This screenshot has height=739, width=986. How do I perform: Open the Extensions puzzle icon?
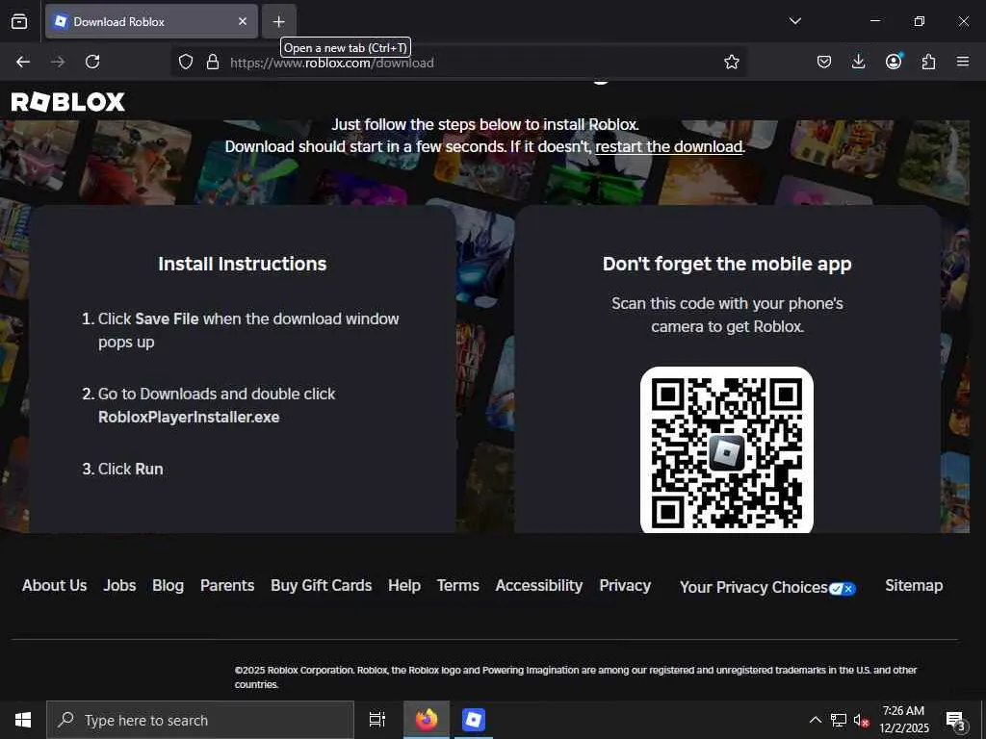(928, 62)
